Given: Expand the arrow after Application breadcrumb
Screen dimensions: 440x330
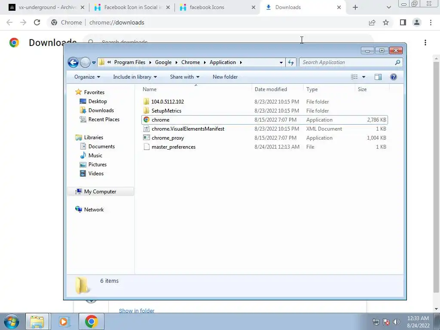Looking at the screenshot, I should coord(241,62).
